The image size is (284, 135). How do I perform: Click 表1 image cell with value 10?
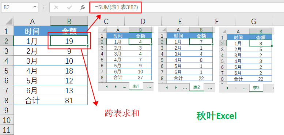pos(140,71)
